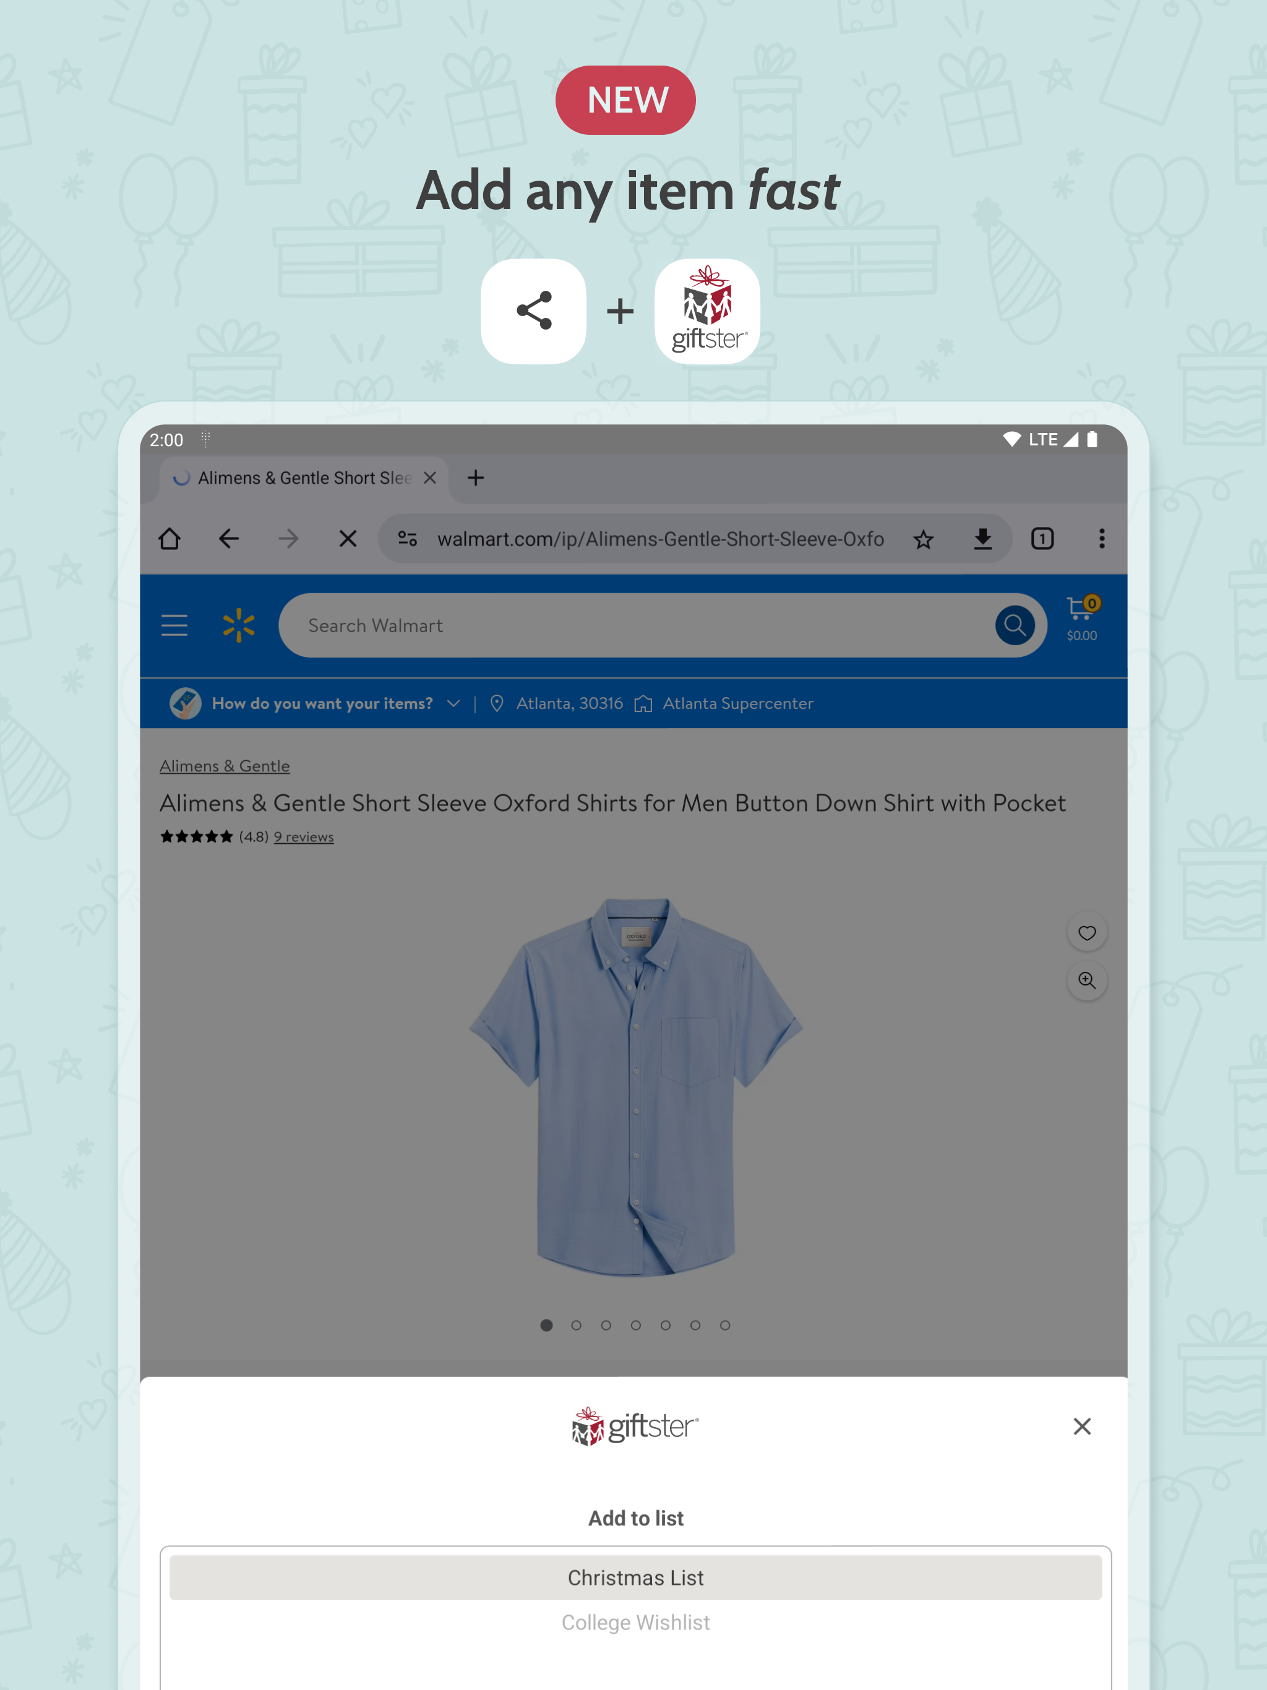Select fourth image carousel dot
This screenshot has height=1690, width=1267.
(x=636, y=1325)
